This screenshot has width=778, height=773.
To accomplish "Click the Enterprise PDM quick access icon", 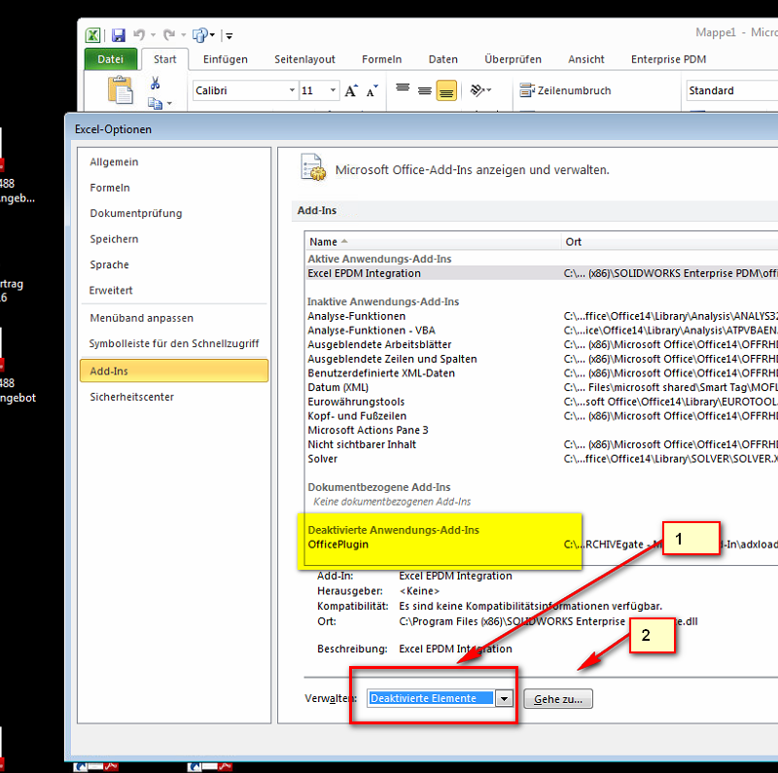I will click(200, 35).
